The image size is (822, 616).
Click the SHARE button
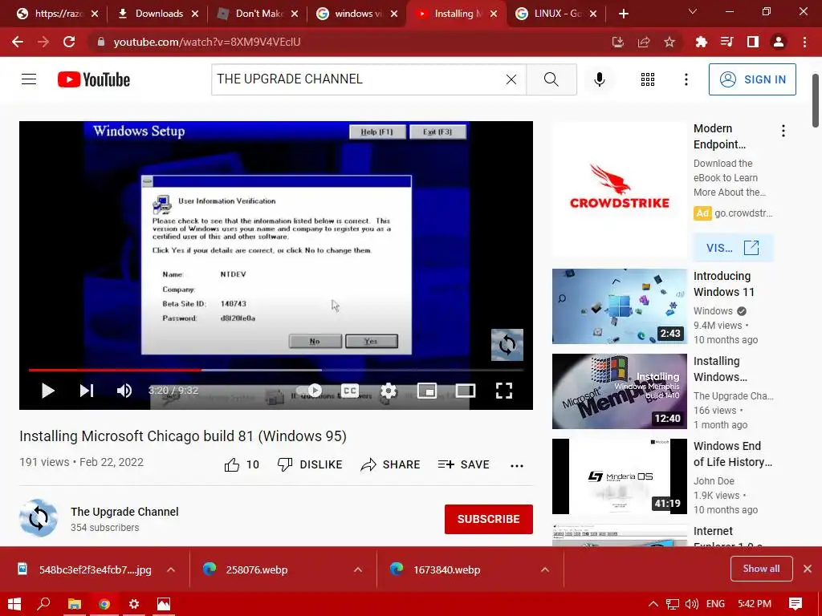(391, 464)
